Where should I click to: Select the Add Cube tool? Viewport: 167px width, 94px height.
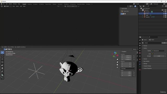[2, 78]
